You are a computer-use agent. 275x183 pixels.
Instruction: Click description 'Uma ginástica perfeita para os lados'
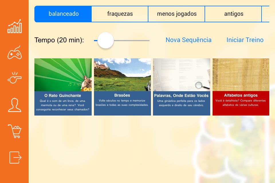coord(181,101)
